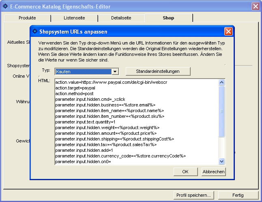Select the Detailseite tab
This screenshot has width=262, height=202.
point(122,18)
